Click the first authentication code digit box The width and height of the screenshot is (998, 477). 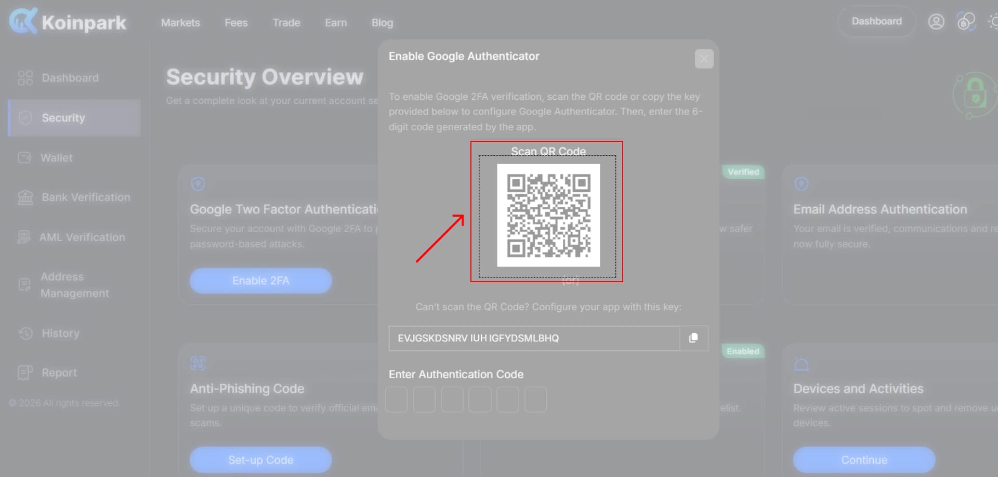pos(396,400)
